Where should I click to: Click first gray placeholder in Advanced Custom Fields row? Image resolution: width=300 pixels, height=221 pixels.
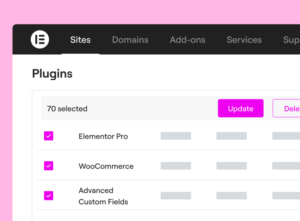176,195
